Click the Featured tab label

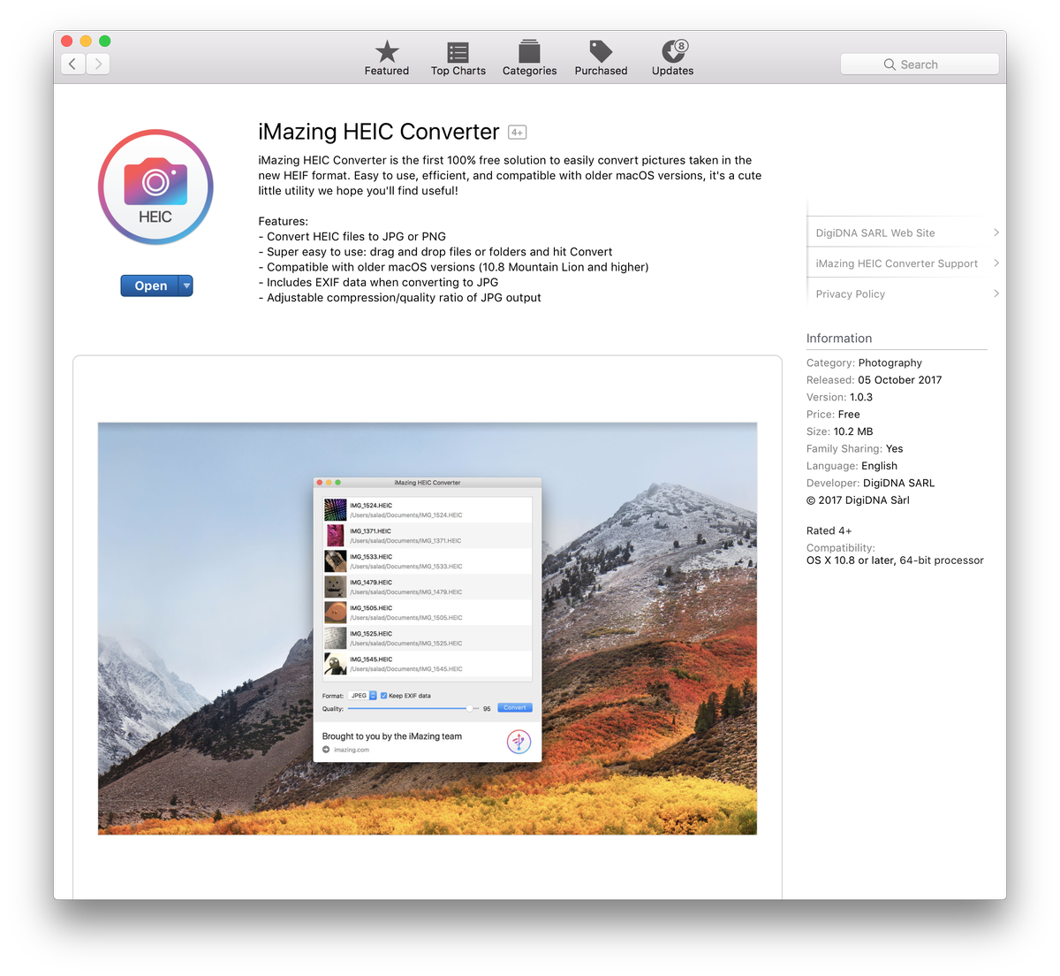point(387,71)
